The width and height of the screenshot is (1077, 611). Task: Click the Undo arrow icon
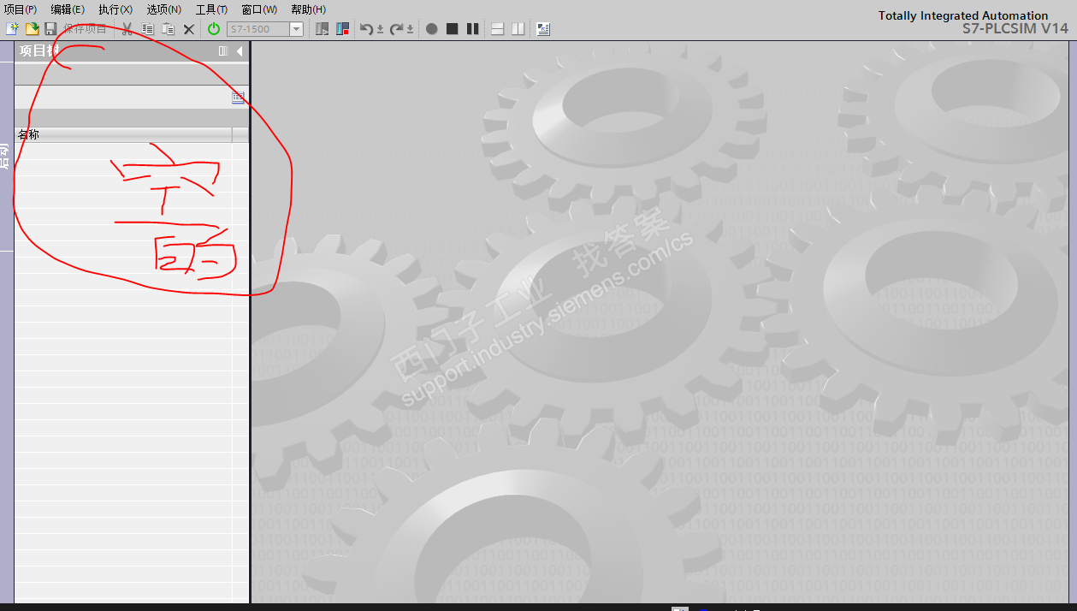(x=366, y=29)
